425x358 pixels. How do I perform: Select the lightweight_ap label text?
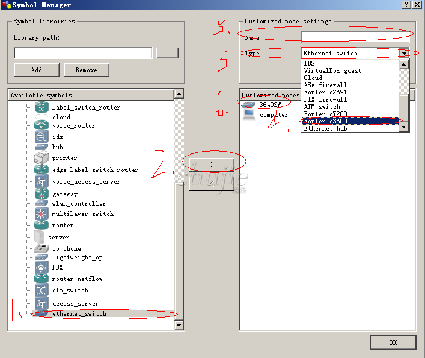click(78, 257)
